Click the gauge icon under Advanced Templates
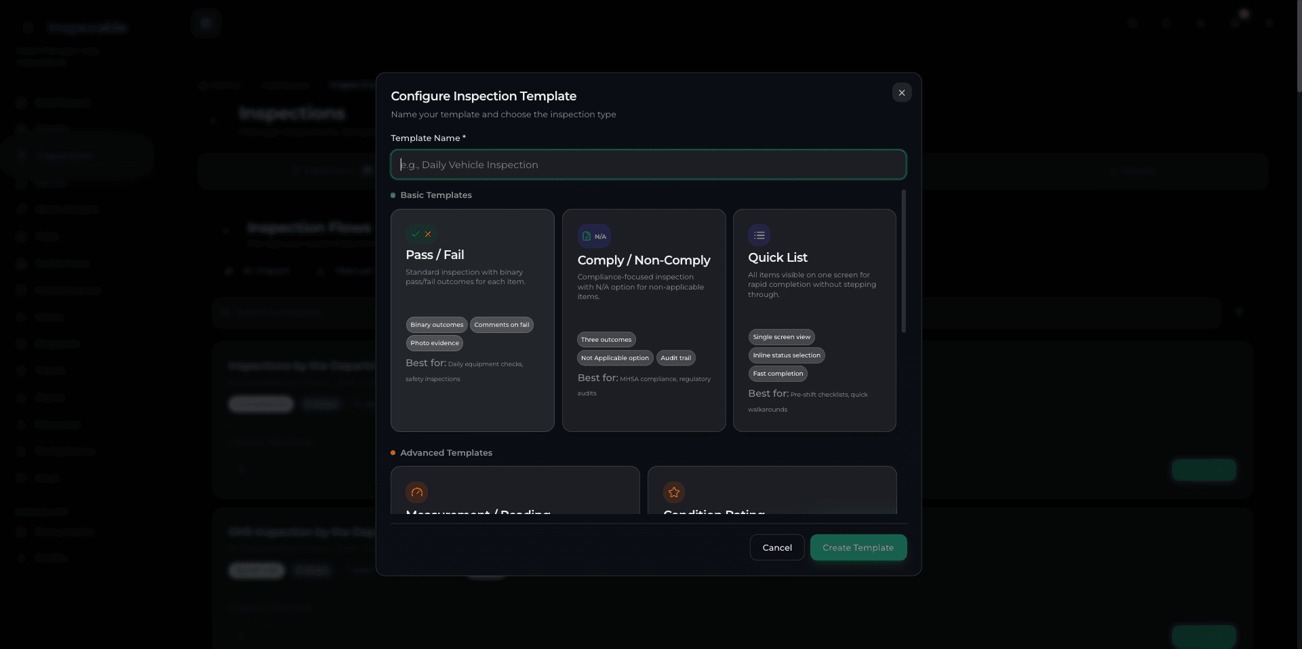Viewport: 1302px width, 649px height. (x=417, y=492)
